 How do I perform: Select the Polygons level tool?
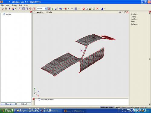pyautogui.click(x=9, y=9)
